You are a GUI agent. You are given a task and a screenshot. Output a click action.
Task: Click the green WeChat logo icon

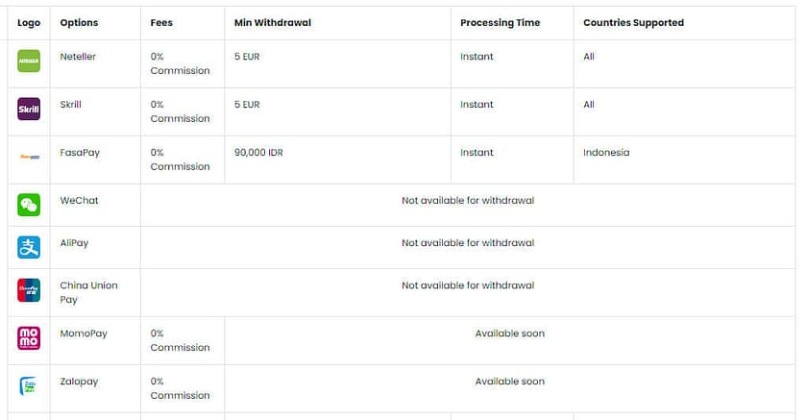pyautogui.click(x=29, y=204)
